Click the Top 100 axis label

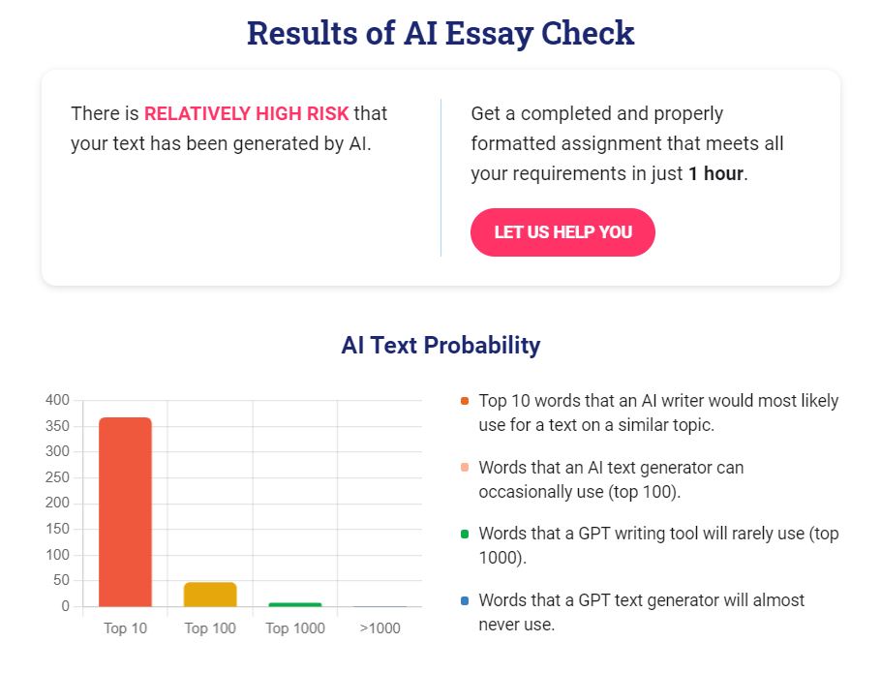point(210,628)
